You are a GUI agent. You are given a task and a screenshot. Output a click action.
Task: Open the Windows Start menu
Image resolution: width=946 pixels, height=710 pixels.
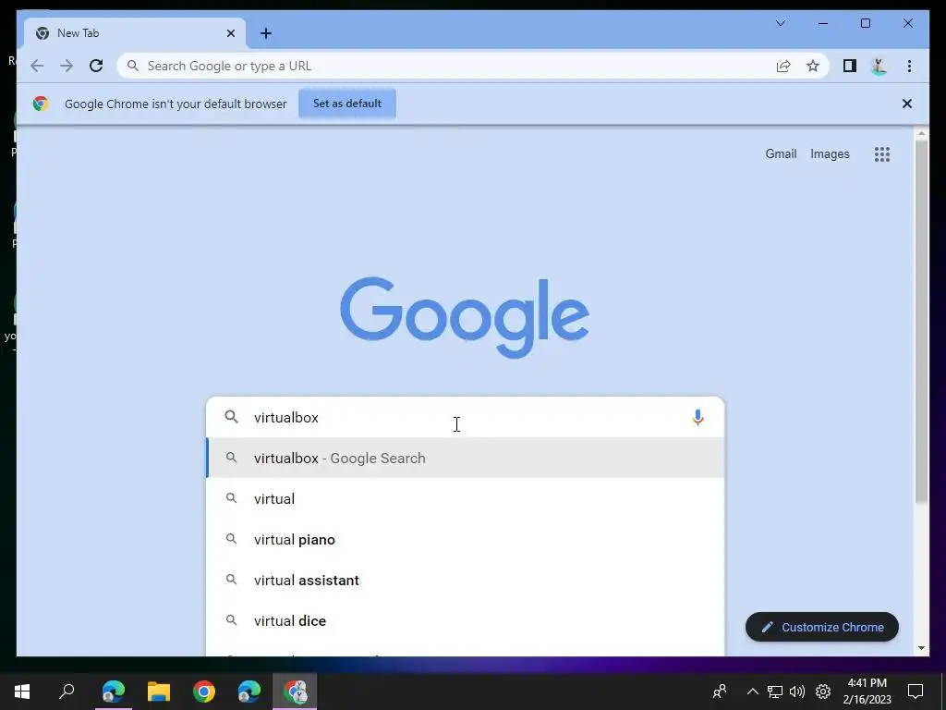[x=22, y=692]
